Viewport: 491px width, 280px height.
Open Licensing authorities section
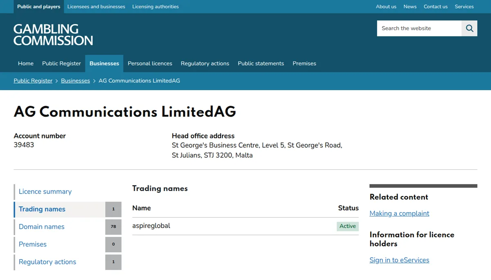click(x=155, y=7)
